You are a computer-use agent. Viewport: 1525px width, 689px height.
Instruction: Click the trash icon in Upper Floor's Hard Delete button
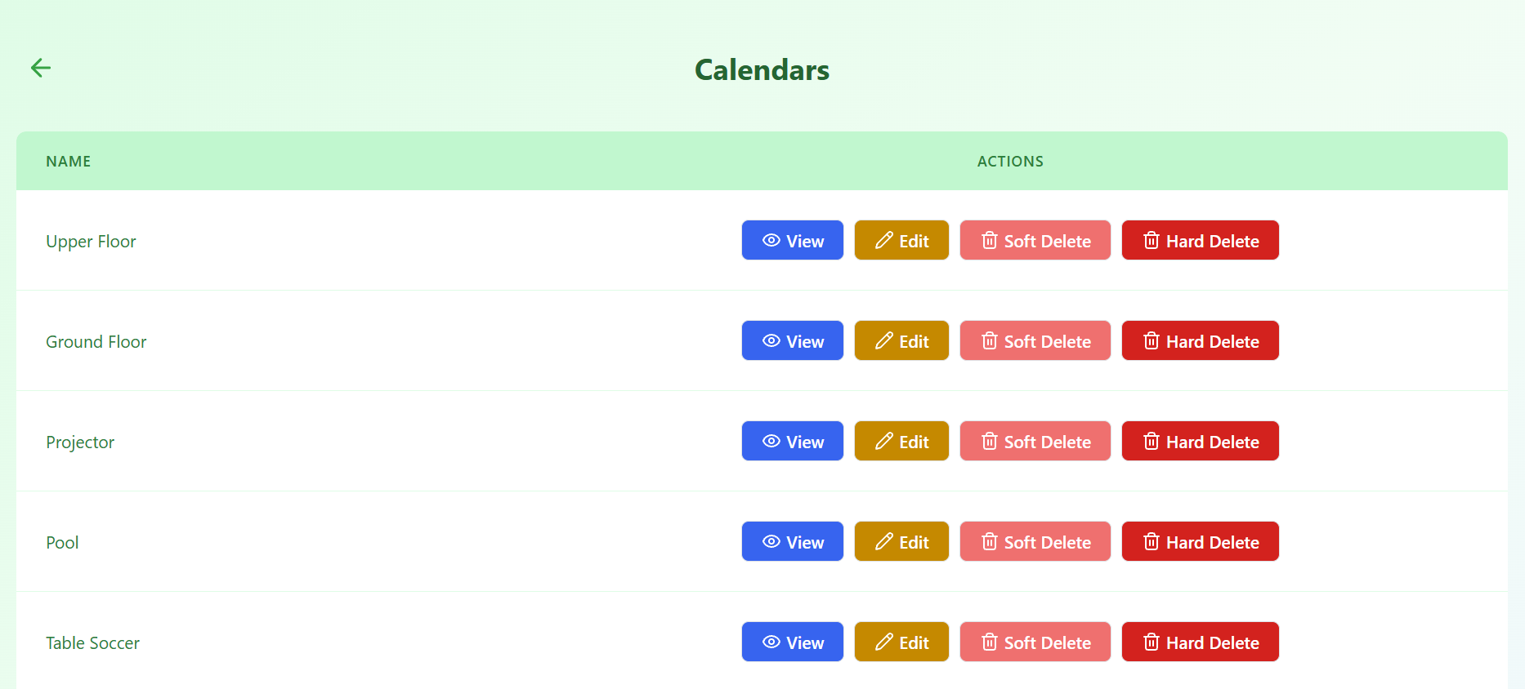tap(1151, 240)
